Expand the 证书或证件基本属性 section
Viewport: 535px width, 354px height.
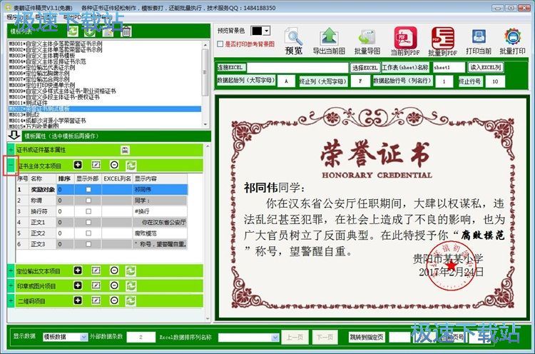click(x=11, y=150)
